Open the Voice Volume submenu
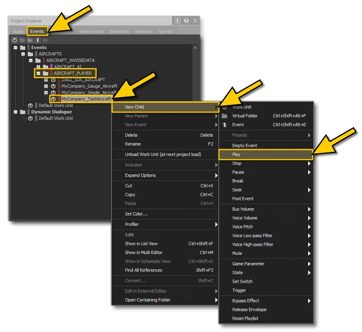Image resolution: width=362 pixels, height=332 pixels. (266, 218)
